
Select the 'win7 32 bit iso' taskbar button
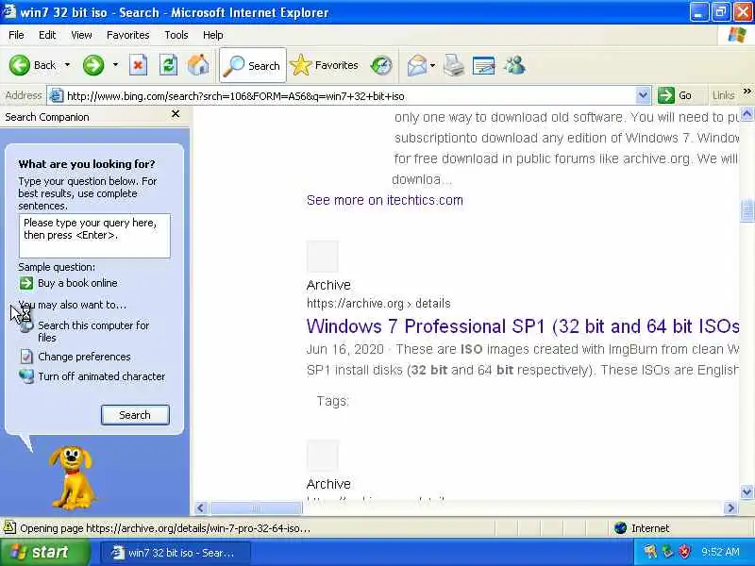click(176, 553)
